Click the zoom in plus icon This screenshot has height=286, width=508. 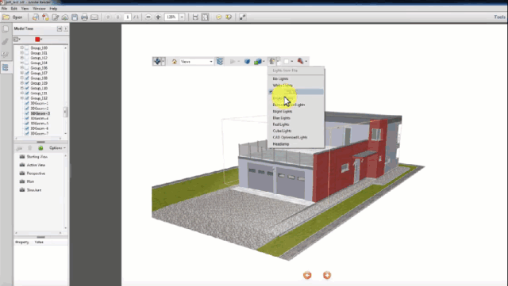158,17
